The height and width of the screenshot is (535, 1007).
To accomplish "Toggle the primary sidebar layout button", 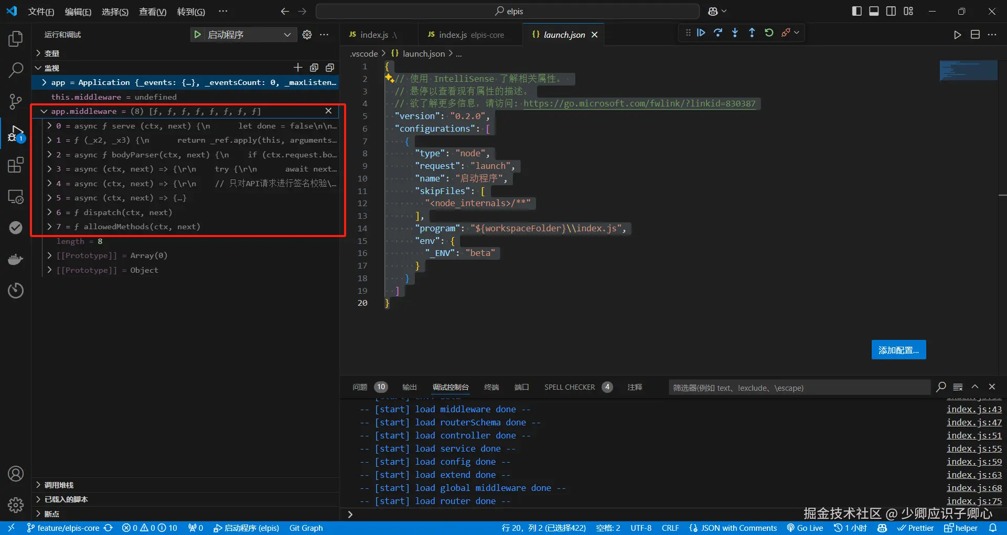I will [857, 11].
